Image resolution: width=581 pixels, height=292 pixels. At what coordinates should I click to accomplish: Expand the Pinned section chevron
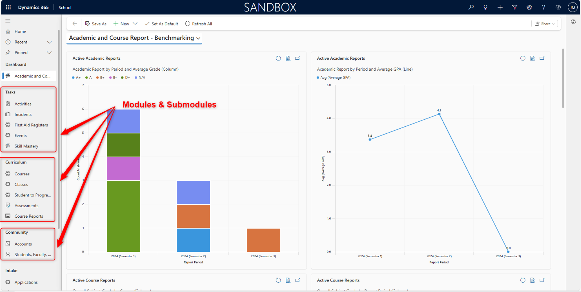tap(49, 53)
